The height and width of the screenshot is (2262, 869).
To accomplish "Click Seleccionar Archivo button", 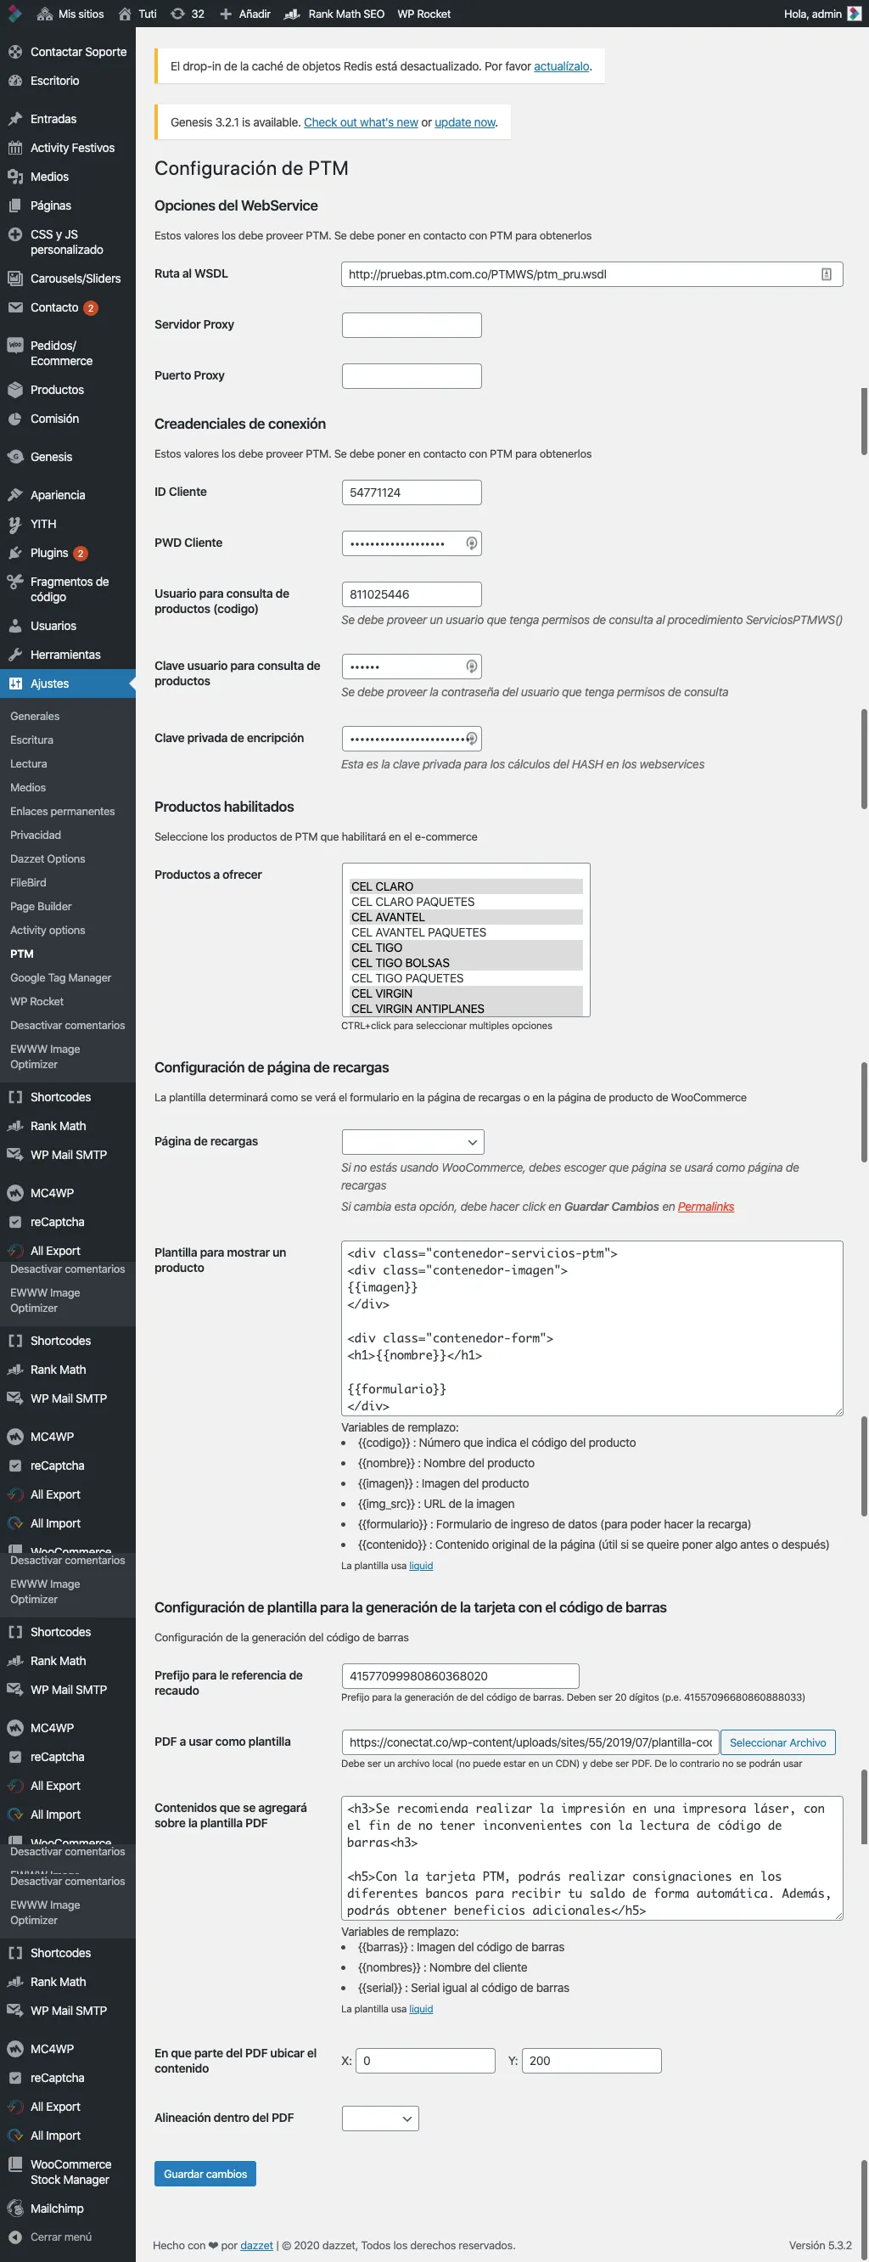I will [777, 1744].
